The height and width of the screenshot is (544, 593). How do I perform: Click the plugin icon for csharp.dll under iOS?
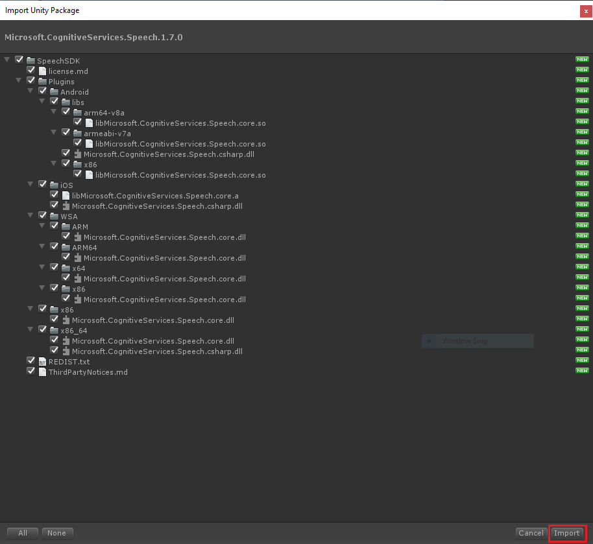[66, 206]
